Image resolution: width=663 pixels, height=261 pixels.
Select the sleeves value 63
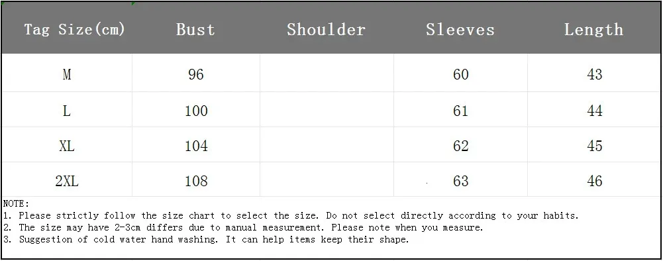pos(460,181)
